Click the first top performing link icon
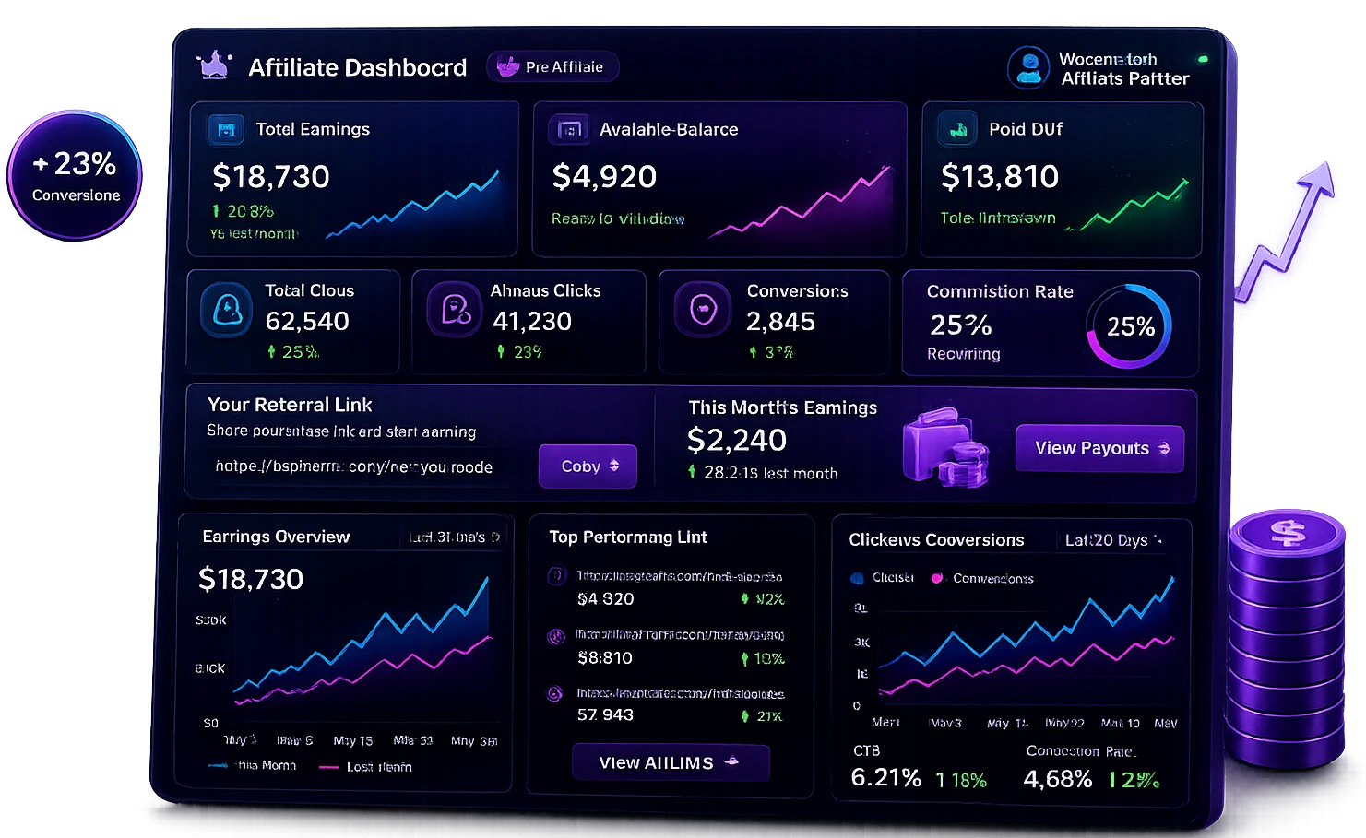Viewport: 1366px width, 838px height. (x=556, y=576)
